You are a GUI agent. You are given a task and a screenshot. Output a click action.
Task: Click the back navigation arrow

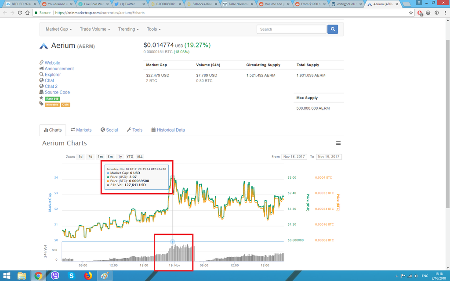[5, 13]
